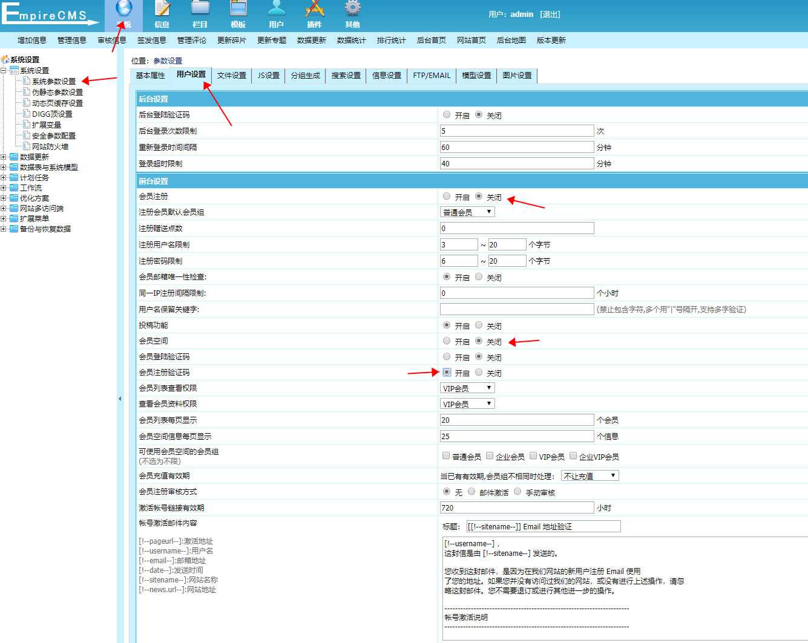Open 管理评论 in the submenu bar
Screen dimensions: 808x643
click(192, 41)
